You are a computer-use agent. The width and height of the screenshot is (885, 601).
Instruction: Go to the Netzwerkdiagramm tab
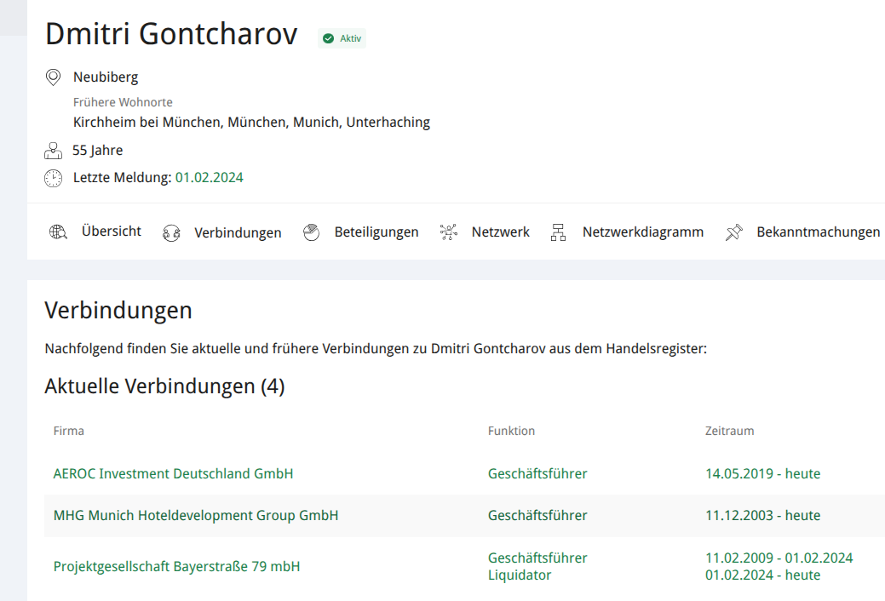(x=642, y=232)
